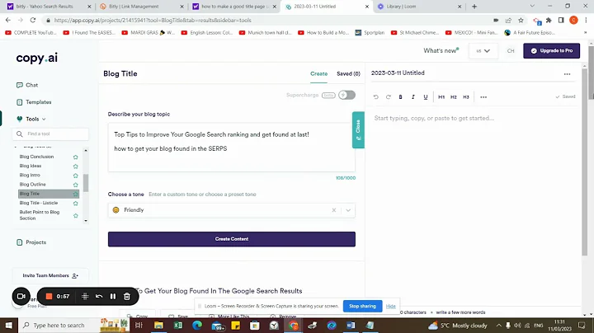Click the Find a tool search field

tap(51, 134)
